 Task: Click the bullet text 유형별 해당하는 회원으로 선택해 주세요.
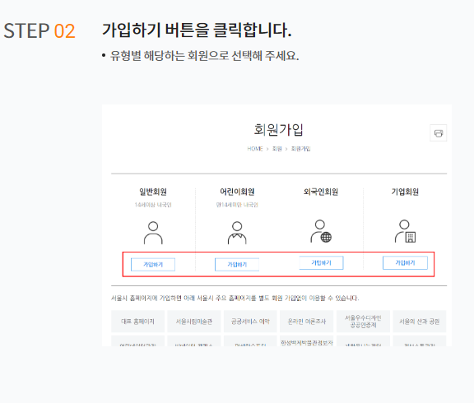[x=204, y=56]
